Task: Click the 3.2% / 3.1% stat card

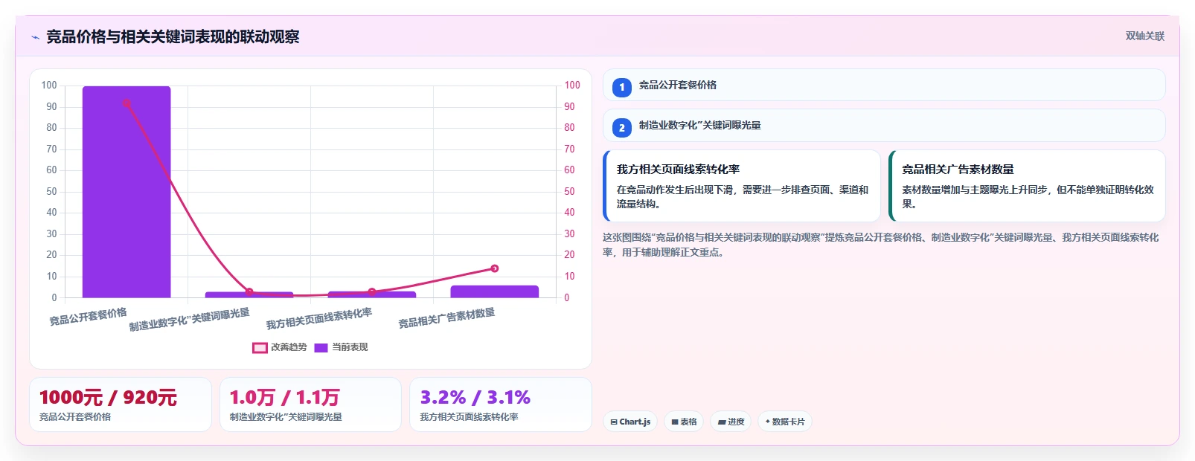Action: 501,404
